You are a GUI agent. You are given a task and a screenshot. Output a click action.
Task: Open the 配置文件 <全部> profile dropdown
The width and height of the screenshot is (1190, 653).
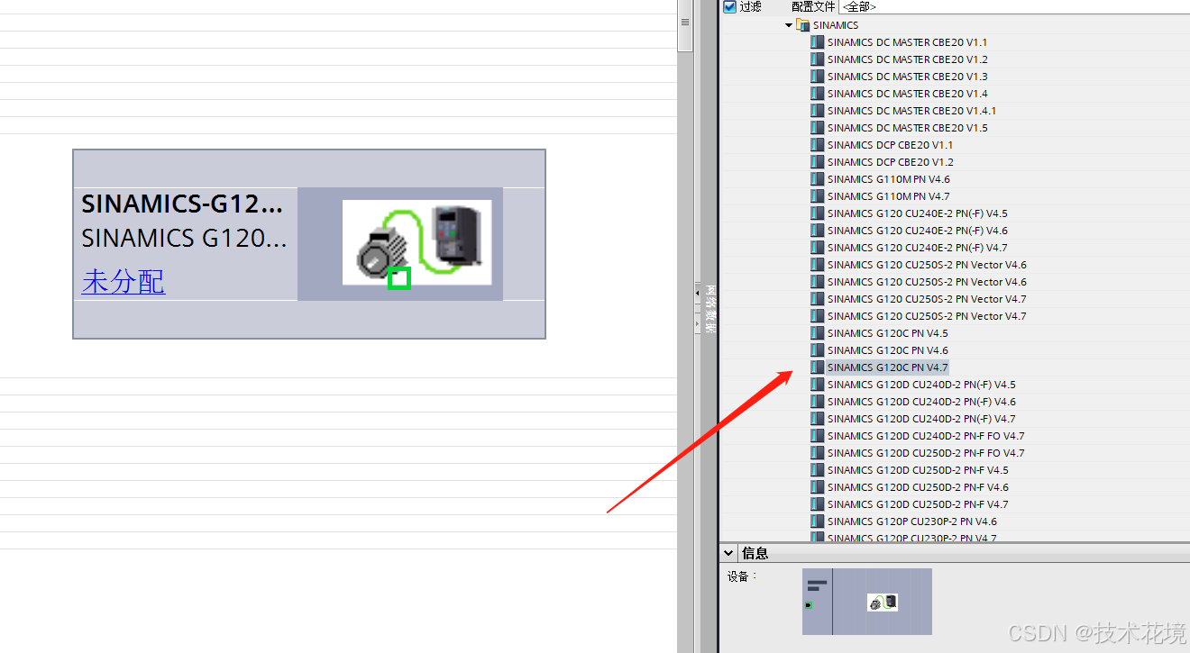pos(1013,6)
